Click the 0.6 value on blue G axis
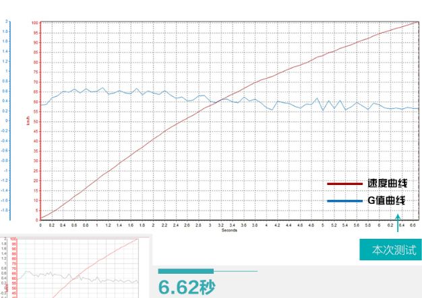The image size is (422, 298). [5, 91]
